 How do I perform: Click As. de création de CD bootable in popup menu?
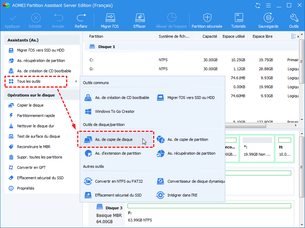[117, 98]
